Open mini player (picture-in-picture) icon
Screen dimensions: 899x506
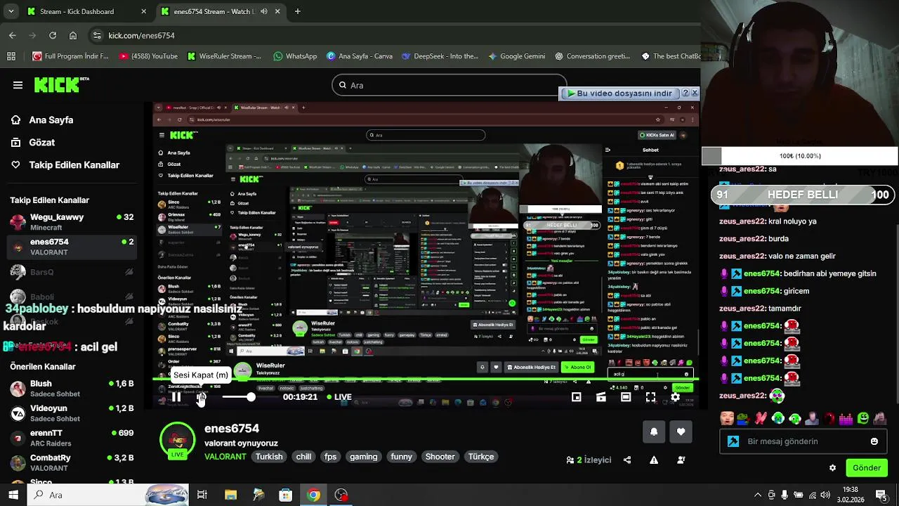coord(576,397)
